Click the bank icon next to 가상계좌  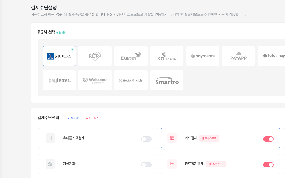pyautogui.click(x=50, y=164)
